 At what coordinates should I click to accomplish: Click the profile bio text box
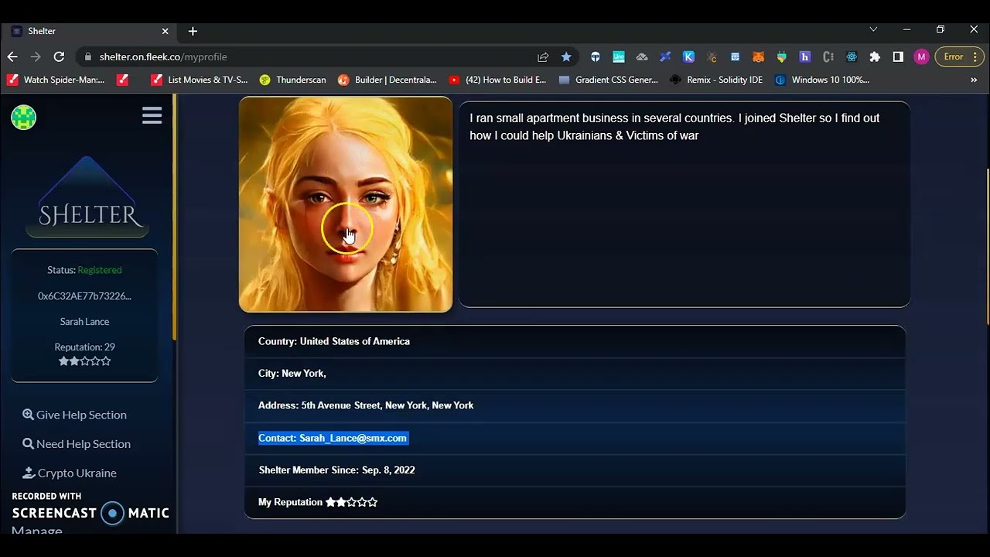coord(684,204)
